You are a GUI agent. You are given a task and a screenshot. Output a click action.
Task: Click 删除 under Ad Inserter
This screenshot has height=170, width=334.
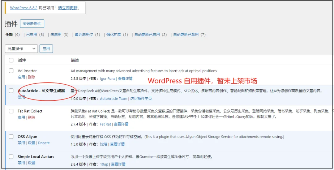[31, 77]
